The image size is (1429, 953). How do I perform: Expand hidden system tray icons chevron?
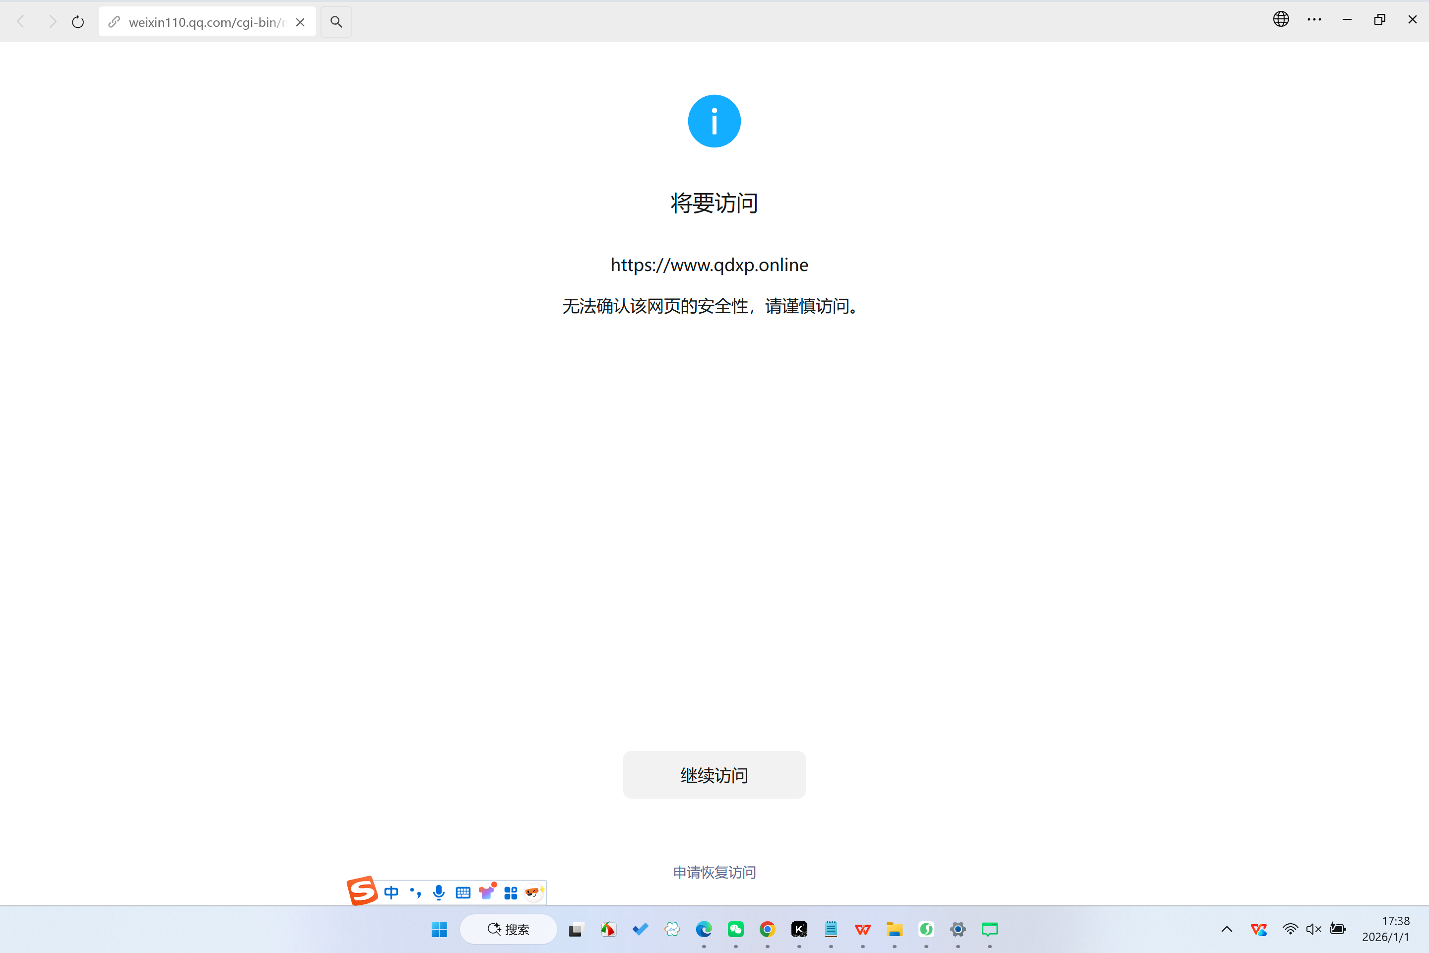1227,929
